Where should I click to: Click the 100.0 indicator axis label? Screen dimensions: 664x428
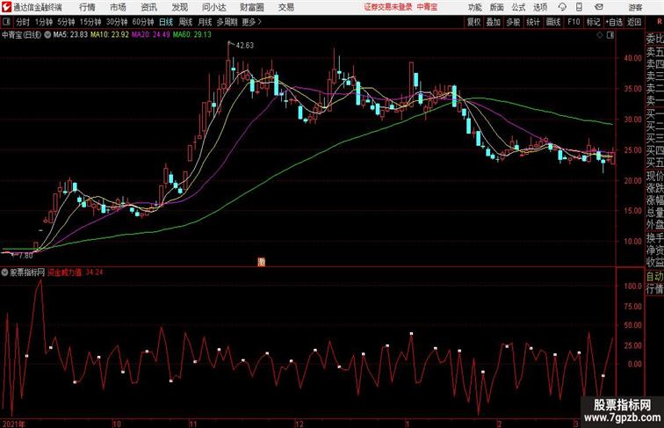coord(632,286)
